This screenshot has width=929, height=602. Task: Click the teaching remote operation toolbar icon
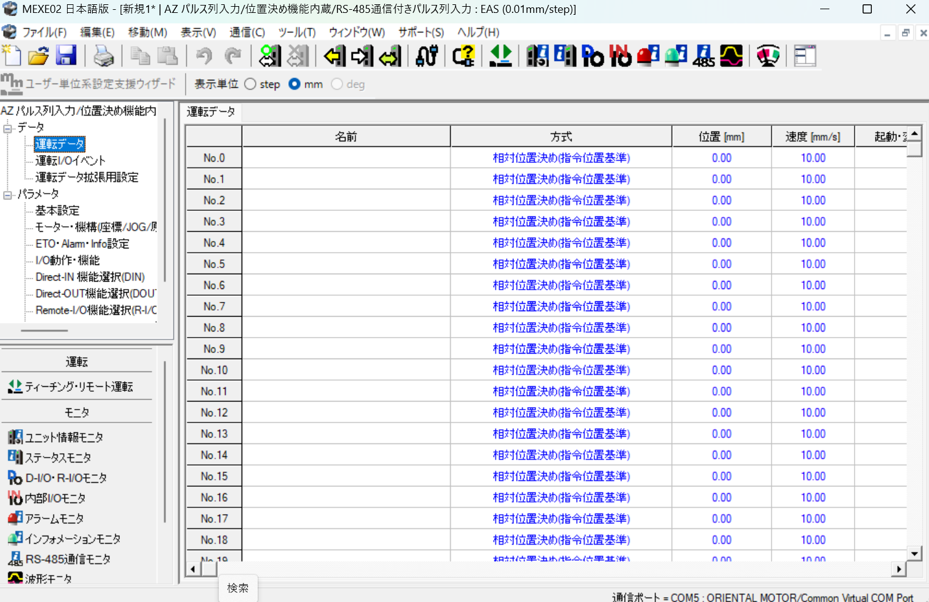500,56
